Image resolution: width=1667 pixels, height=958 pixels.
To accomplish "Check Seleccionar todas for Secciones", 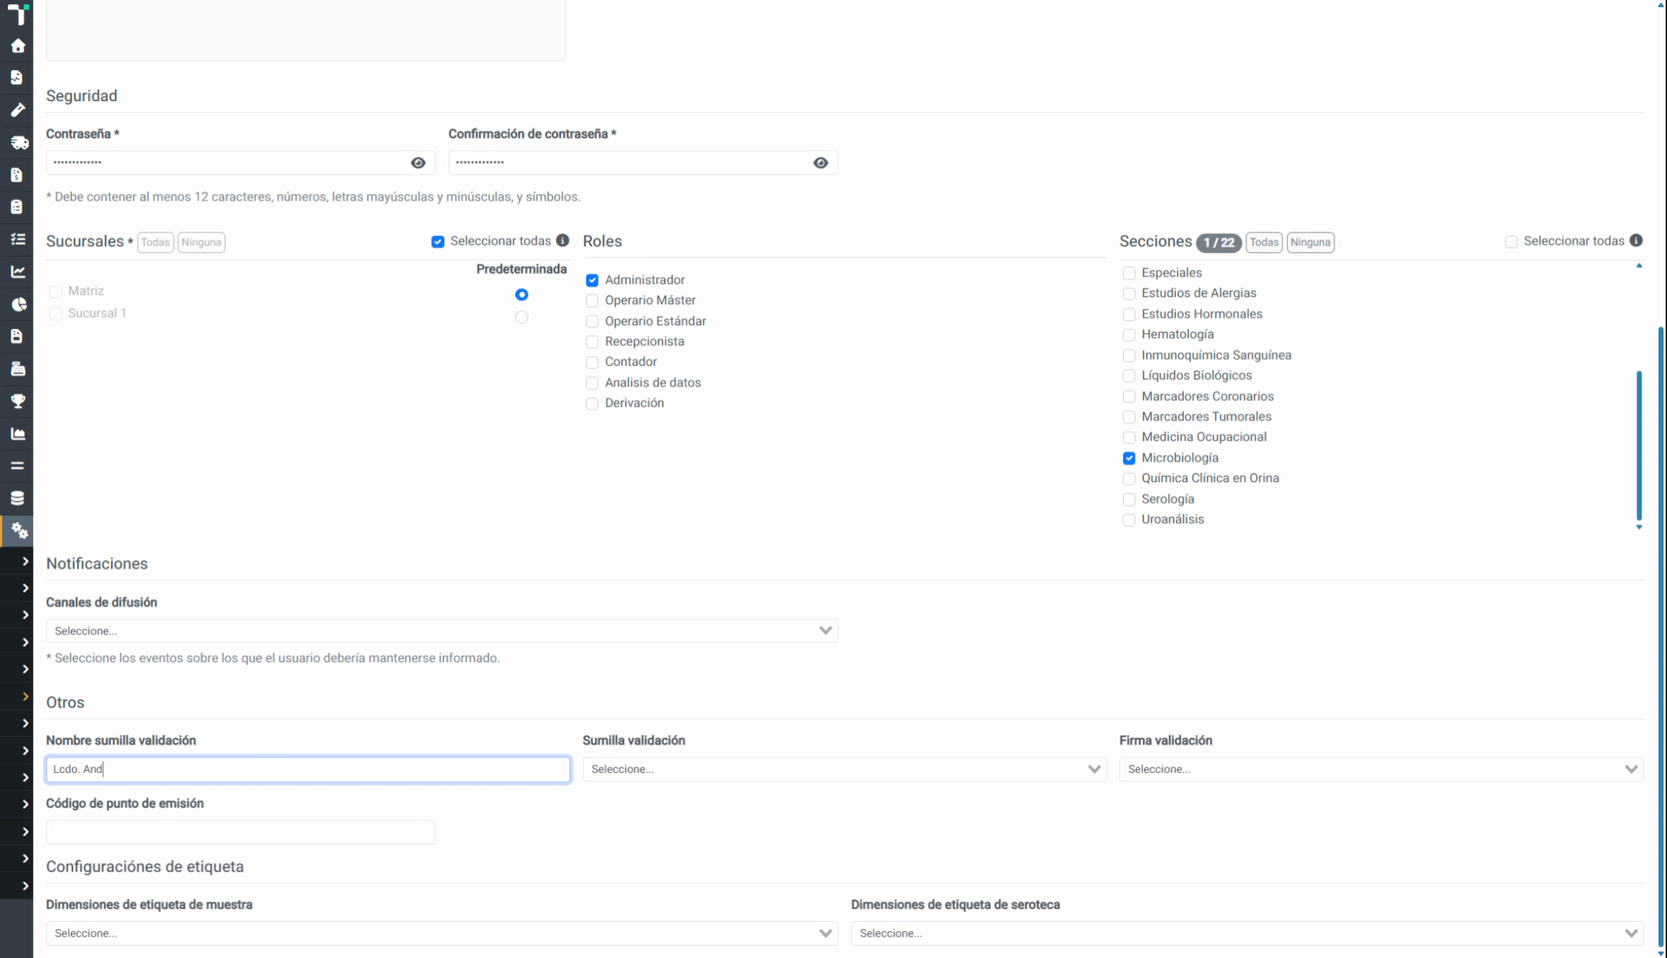I will [x=1511, y=242].
